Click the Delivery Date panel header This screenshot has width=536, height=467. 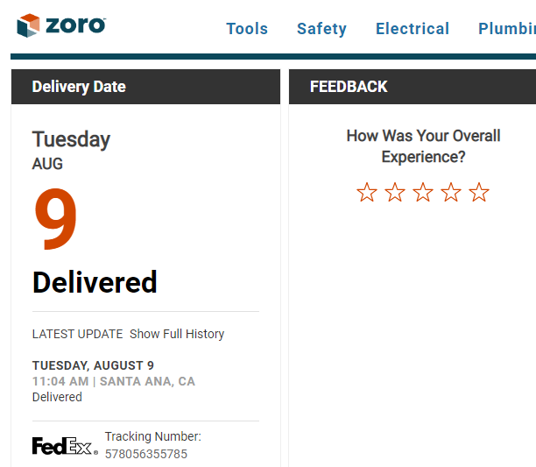coord(145,87)
